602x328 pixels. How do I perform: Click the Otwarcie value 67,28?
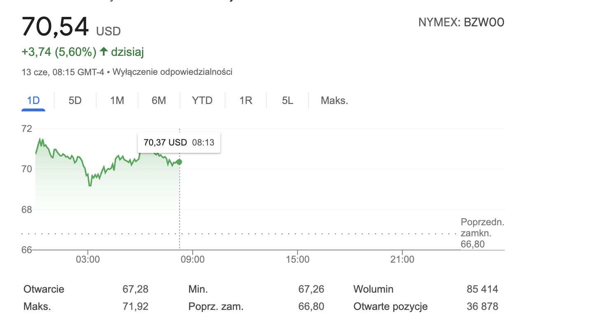coord(135,289)
